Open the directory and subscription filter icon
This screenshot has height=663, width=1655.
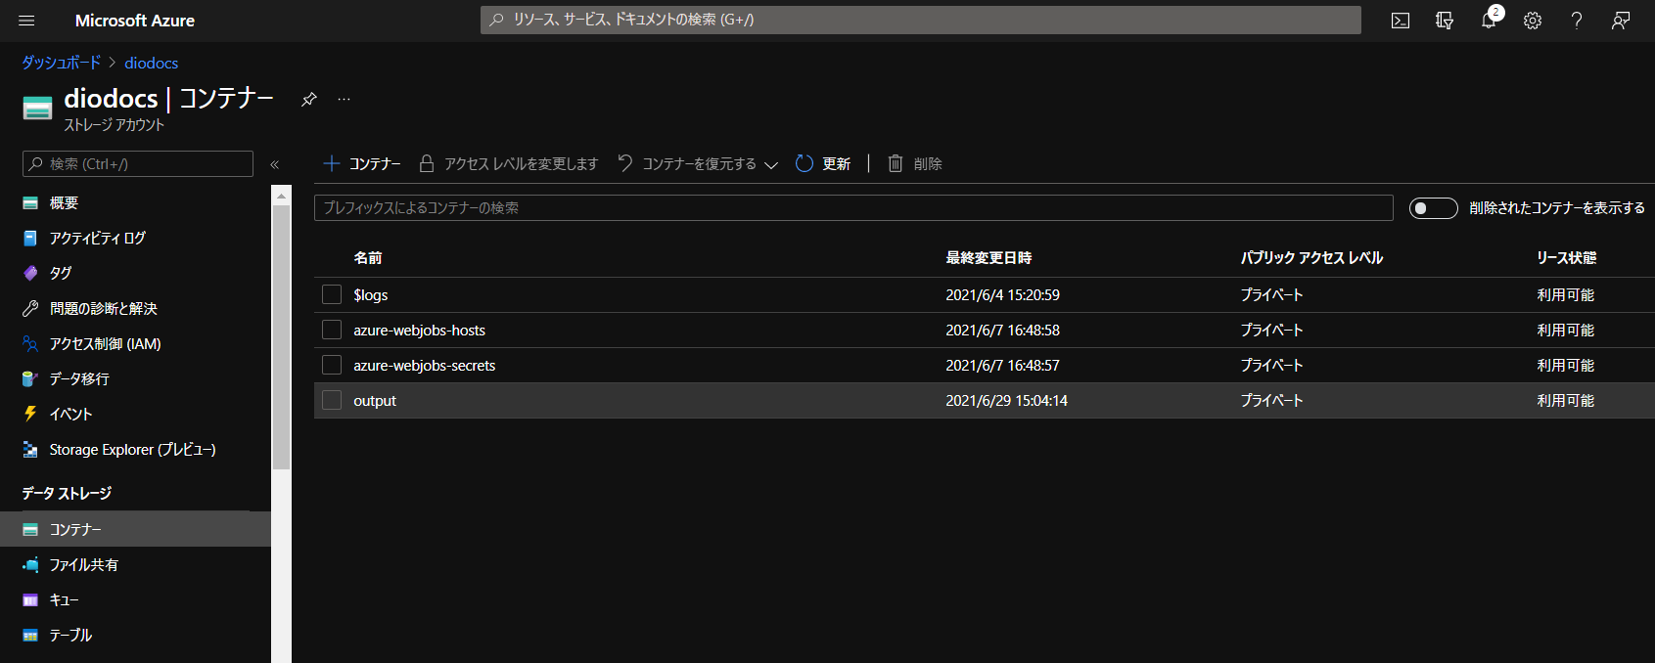1445,21
